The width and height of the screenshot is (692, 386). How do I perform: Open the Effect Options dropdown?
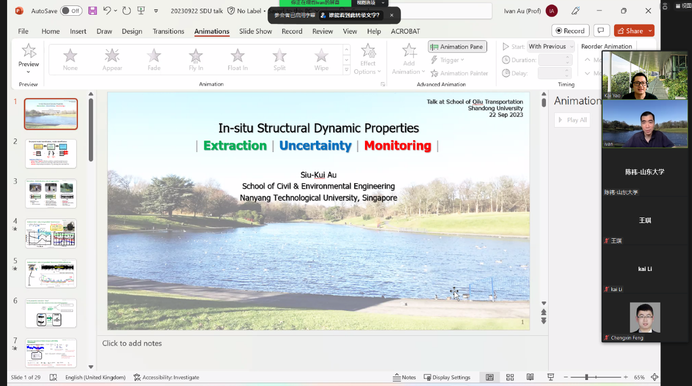[x=368, y=59]
